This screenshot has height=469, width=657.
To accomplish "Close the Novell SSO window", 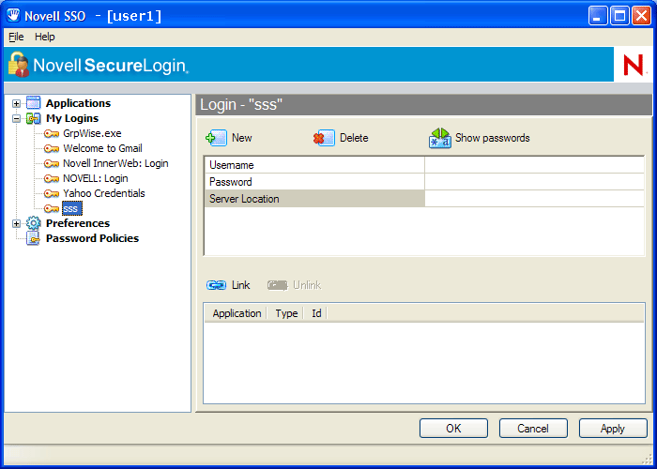I will pos(641,16).
